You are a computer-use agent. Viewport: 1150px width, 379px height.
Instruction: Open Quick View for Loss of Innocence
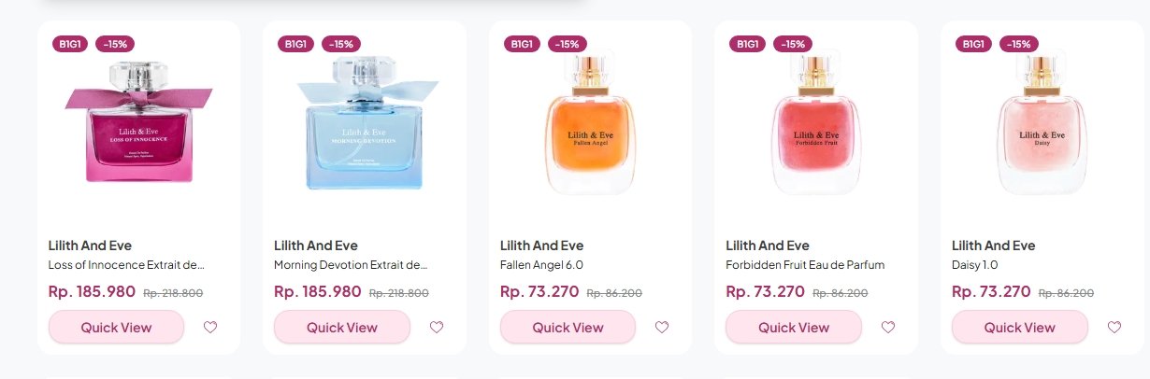[117, 328]
